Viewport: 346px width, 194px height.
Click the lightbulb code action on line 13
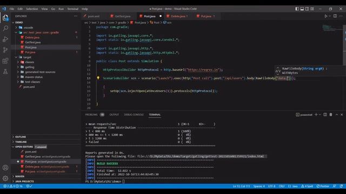pyautogui.click(x=98, y=78)
